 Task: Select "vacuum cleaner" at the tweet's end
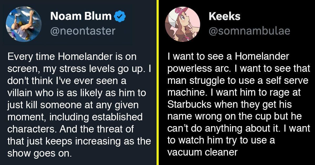[202, 152]
